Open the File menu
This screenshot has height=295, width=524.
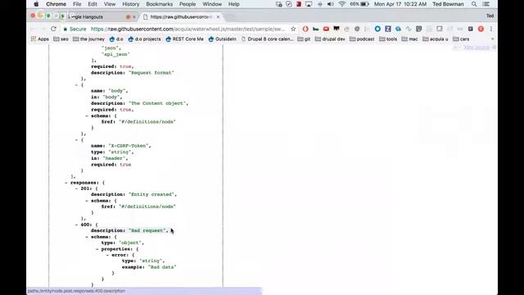(x=77, y=4)
